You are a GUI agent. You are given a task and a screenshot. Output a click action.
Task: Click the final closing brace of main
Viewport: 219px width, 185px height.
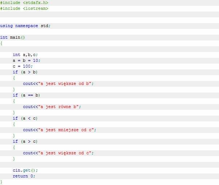coord(1,182)
